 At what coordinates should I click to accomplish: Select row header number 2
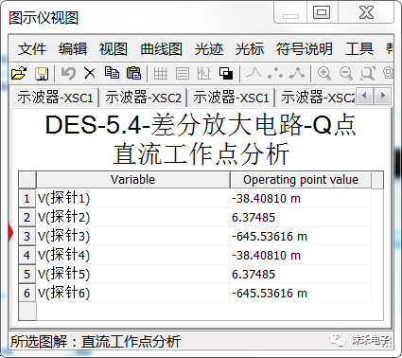click(x=27, y=218)
